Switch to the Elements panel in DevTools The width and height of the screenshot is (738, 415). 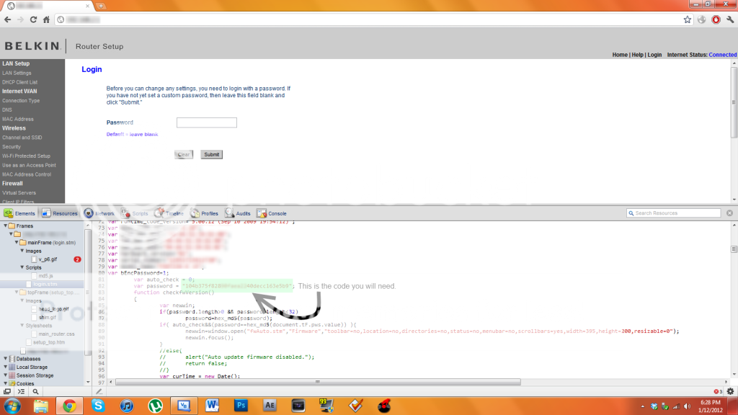point(19,213)
